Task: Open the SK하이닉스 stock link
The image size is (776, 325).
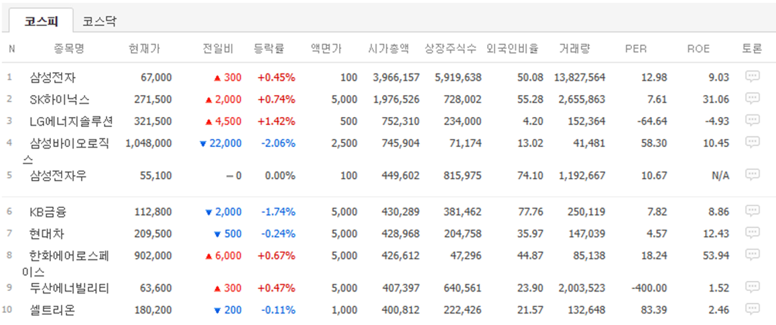Action: pos(60,99)
